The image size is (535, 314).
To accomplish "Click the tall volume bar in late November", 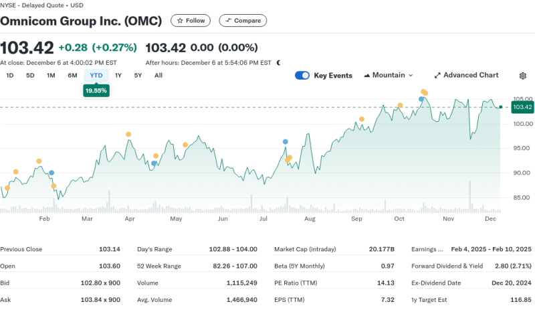I will coord(470,197).
